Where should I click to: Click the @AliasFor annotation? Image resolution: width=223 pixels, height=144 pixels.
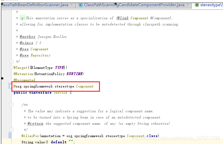point(30,136)
